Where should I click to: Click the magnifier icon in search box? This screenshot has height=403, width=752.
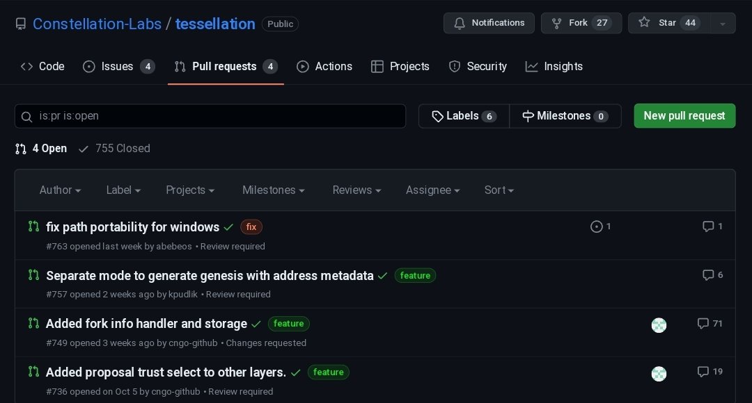[27, 116]
